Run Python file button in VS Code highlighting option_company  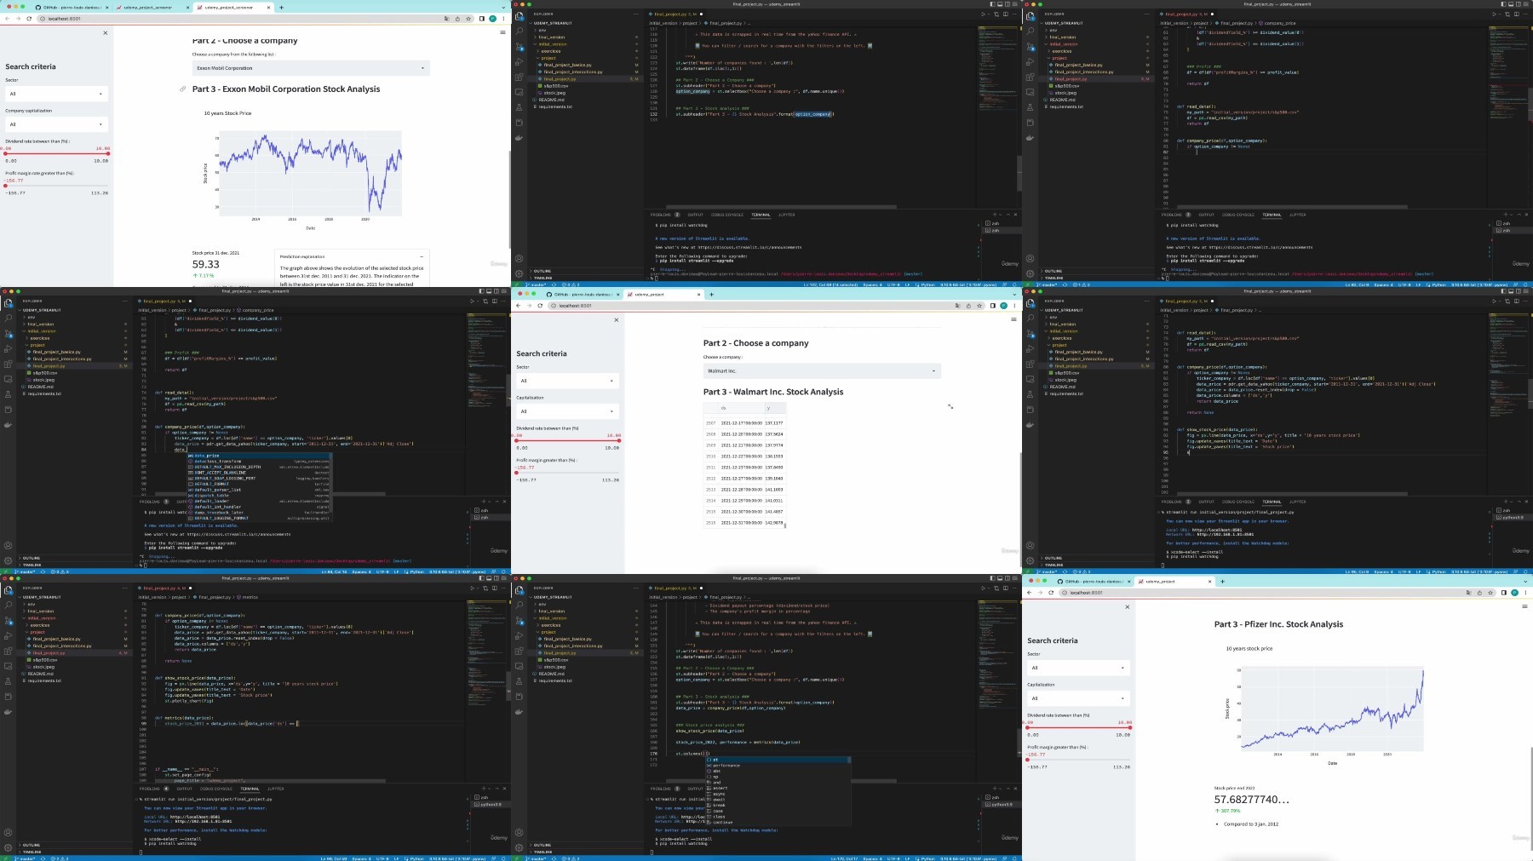(984, 14)
